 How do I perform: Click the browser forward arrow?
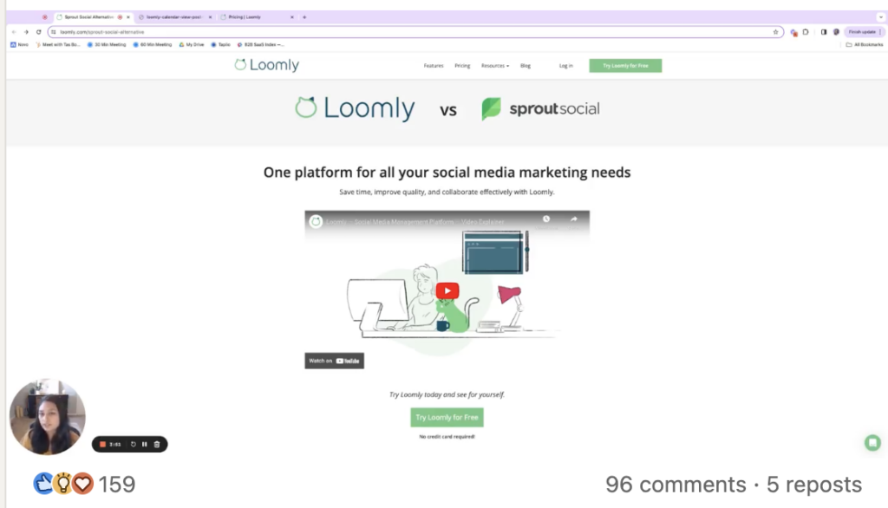26,32
